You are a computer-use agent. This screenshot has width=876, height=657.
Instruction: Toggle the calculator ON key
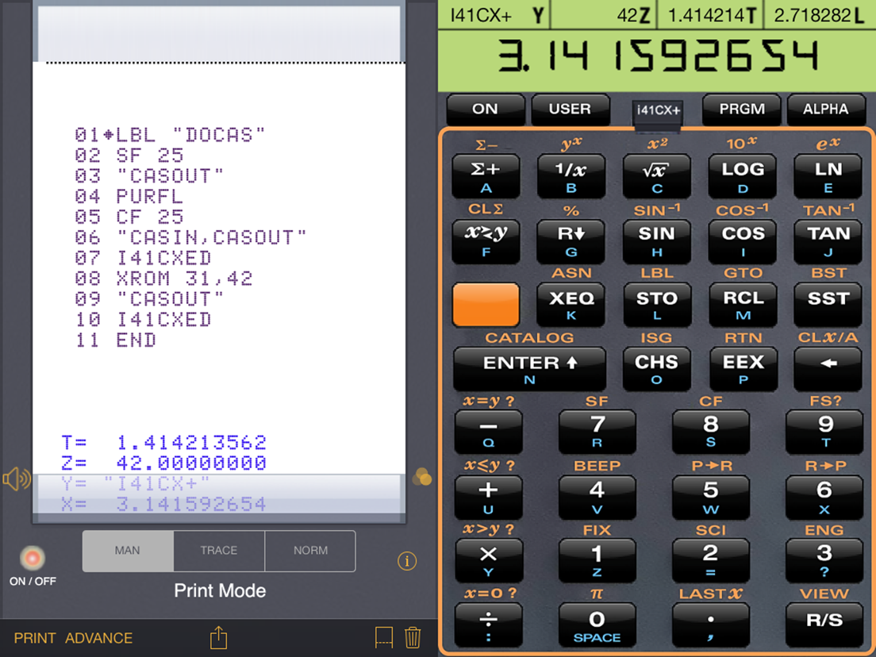pos(485,109)
